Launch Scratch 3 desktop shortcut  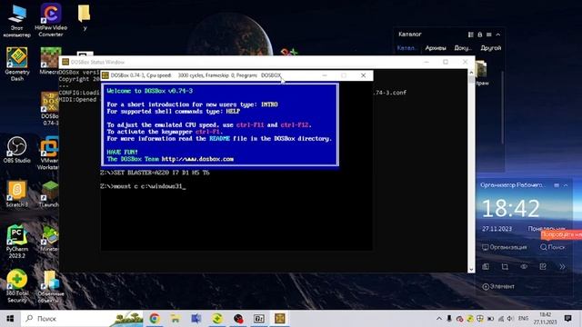click(x=16, y=193)
